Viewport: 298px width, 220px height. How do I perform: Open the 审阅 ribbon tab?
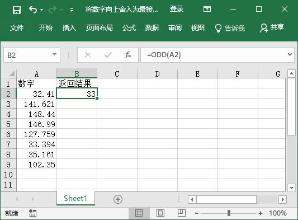[175, 28]
